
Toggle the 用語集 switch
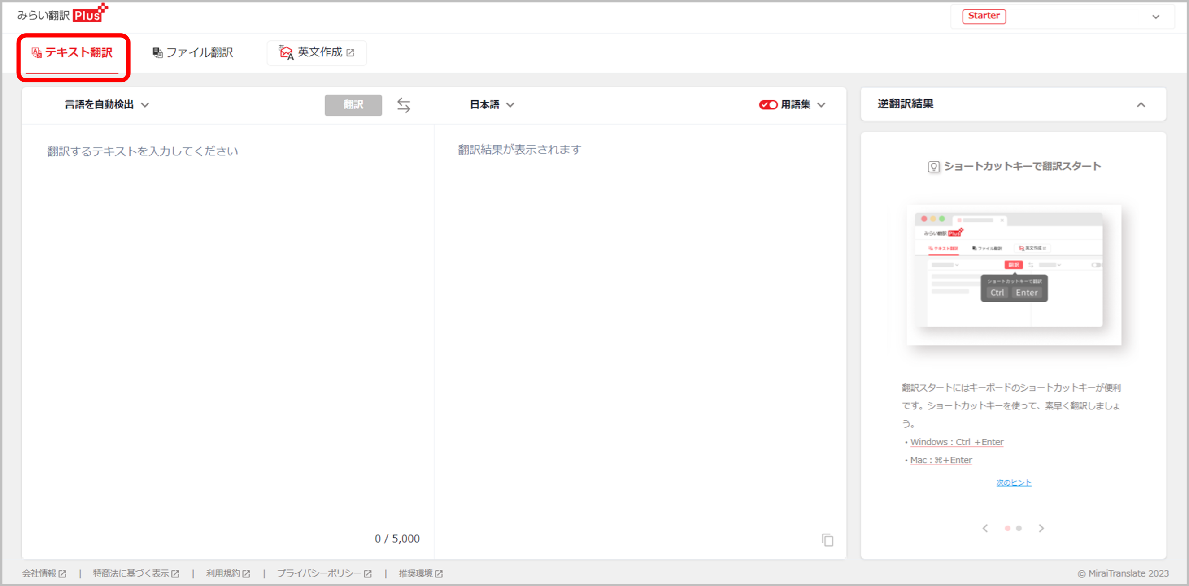tap(768, 105)
